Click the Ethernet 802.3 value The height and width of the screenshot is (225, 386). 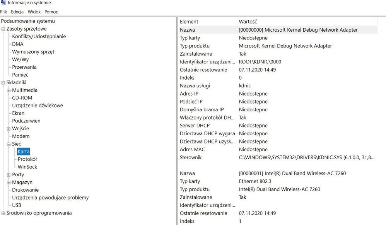click(x=255, y=181)
